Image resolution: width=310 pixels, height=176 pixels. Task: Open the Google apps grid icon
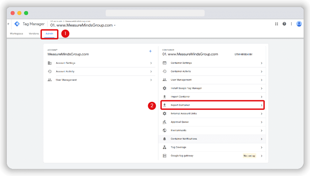[277, 24]
